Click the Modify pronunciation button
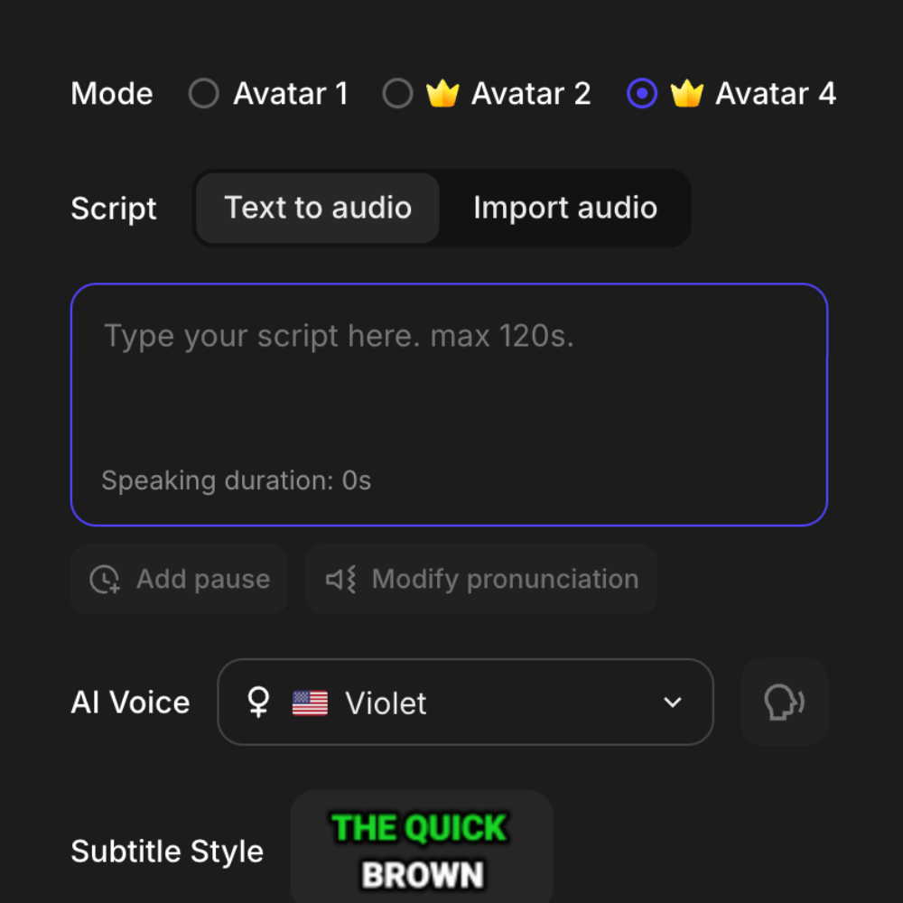 pyautogui.click(x=481, y=579)
